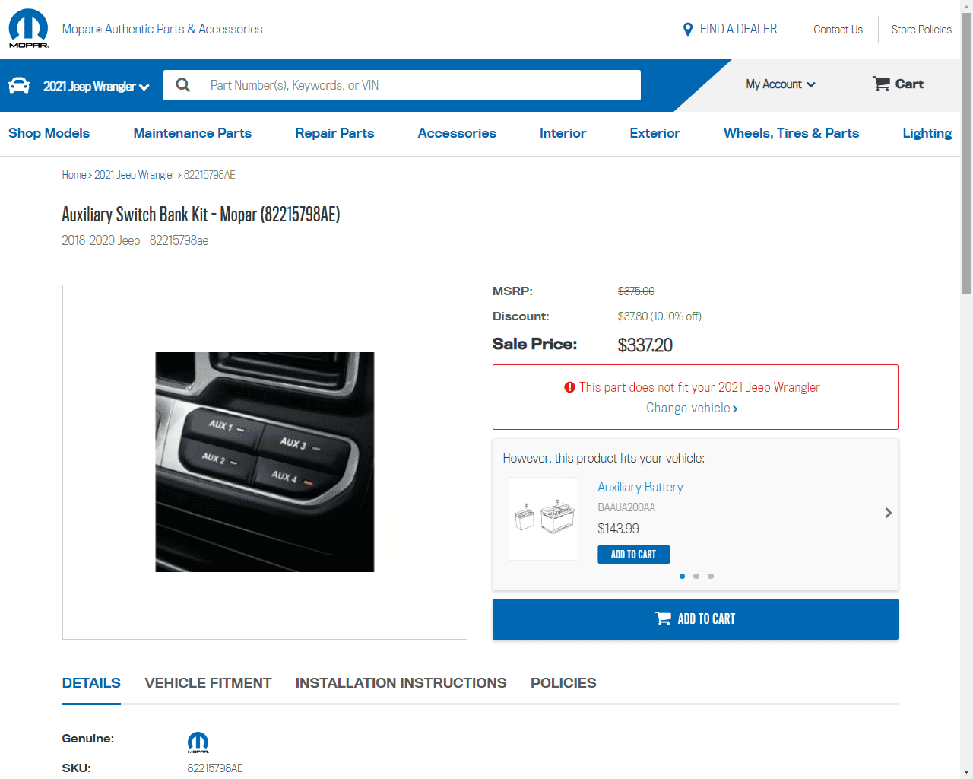The height and width of the screenshot is (779, 973).
Task: Click the part number BAAUA200AA
Action: tap(626, 507)
